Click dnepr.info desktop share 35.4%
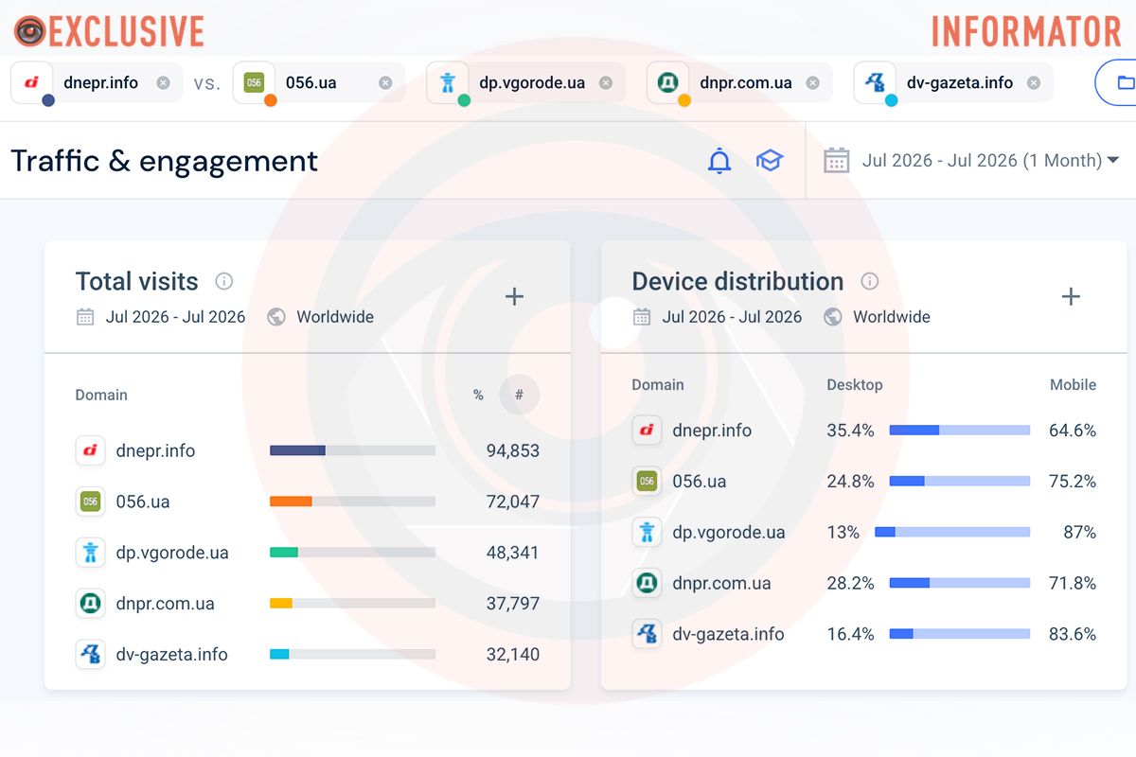This screenshot has height=757, width=1136. tap(851, 431)
